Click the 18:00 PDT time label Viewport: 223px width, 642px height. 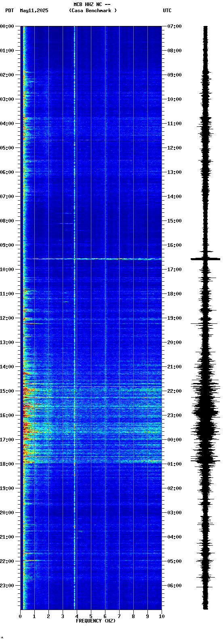(7, 464)
